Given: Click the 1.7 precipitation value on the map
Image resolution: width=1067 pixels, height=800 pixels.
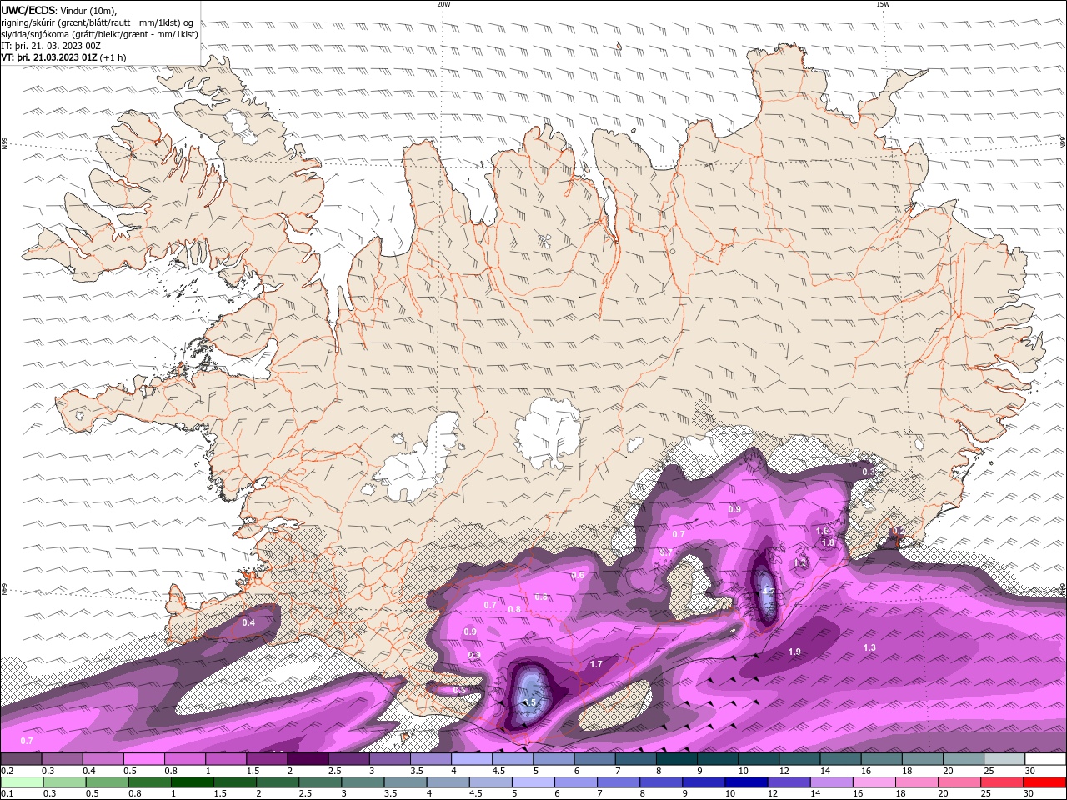Looking at the screenshot, I should tap(596, 664).
